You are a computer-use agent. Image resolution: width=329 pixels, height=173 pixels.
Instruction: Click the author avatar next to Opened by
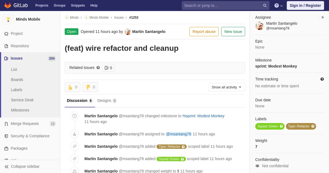click(128, 32)
